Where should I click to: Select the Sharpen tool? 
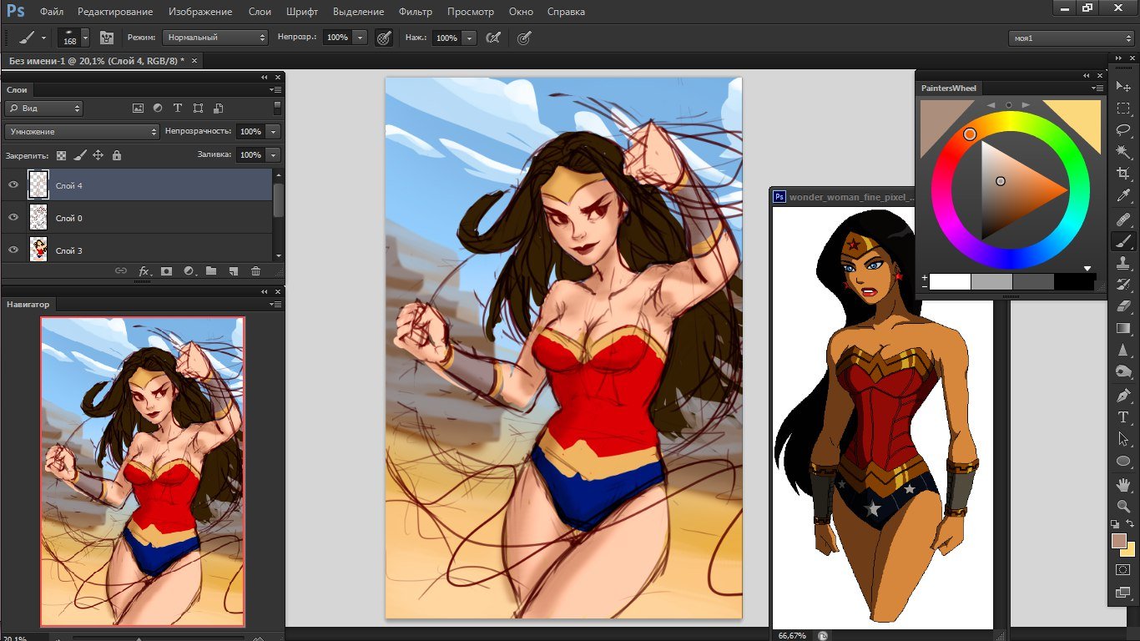1123,350
